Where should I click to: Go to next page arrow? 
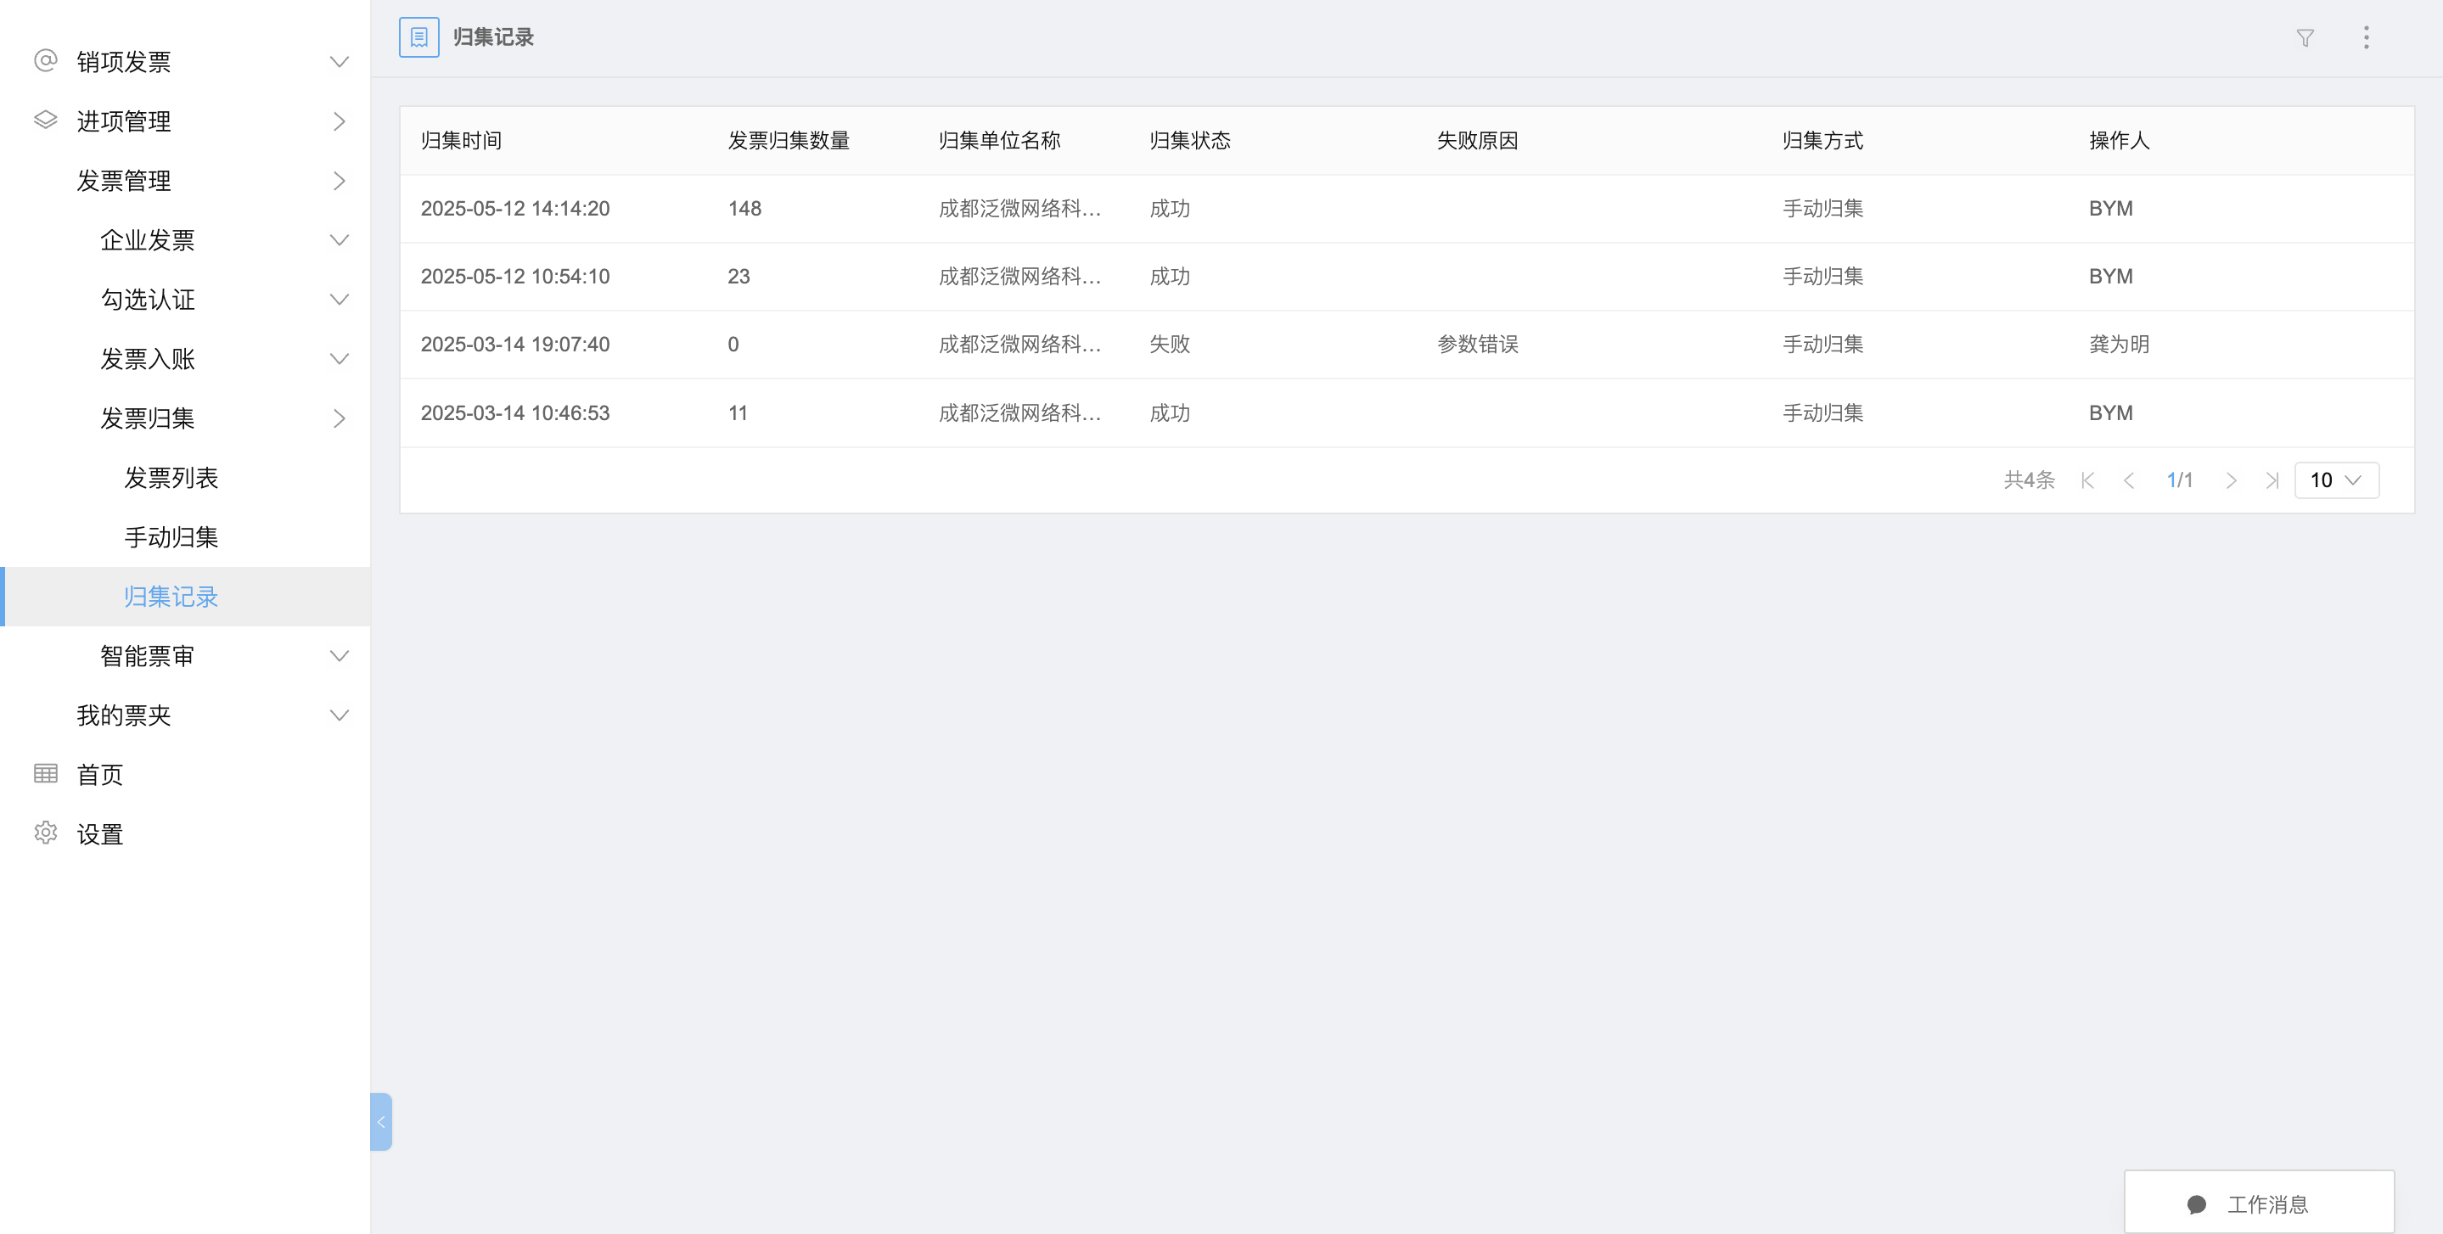coord(2232,480)
